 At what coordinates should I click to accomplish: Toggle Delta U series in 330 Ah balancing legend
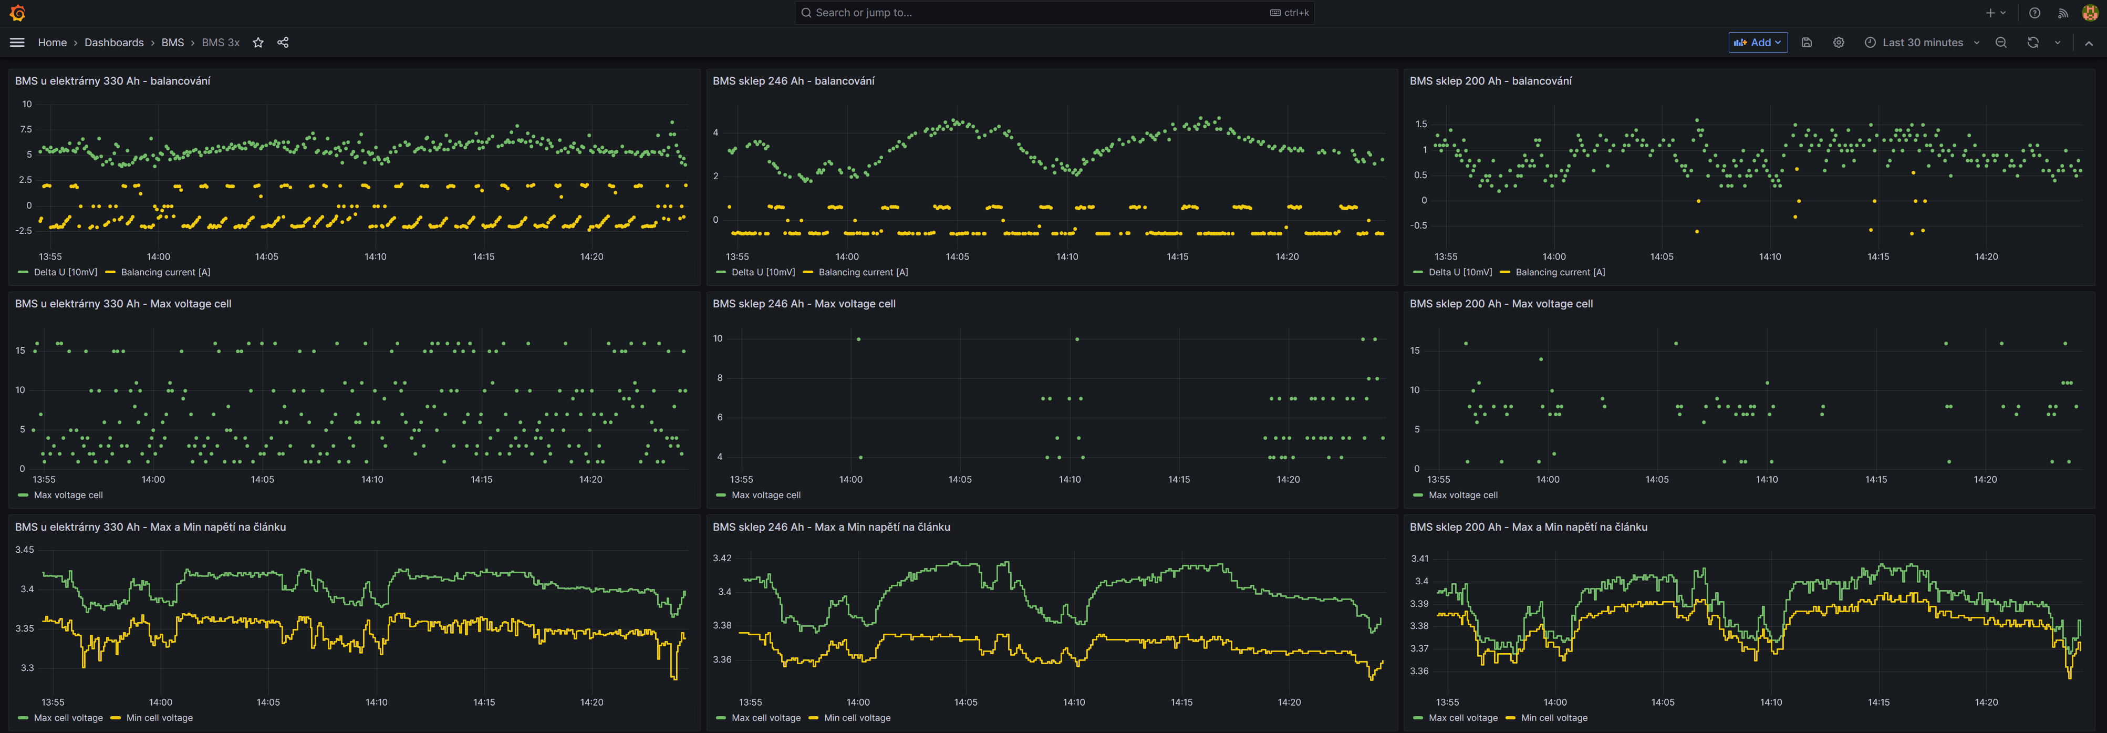tap(65, 272)
